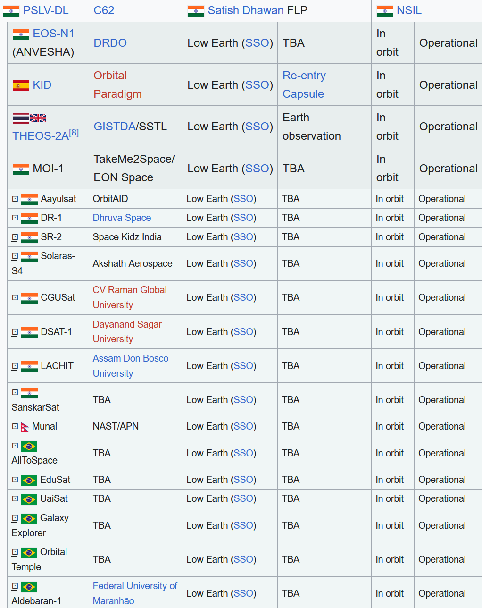The height and width of the screenshot is (608, 482).
Task: Open the GISTDA operator link
Action: pyautogui.click(x=115, y=127)
